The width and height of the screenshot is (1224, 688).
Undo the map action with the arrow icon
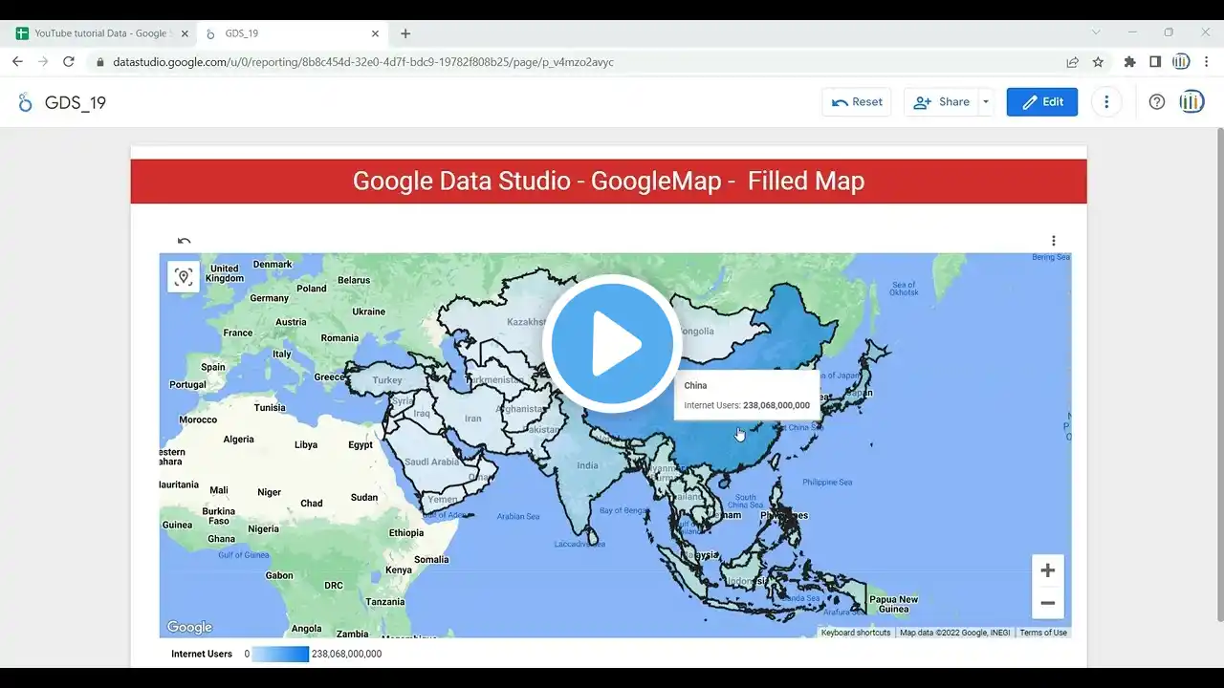coord(185,241)
